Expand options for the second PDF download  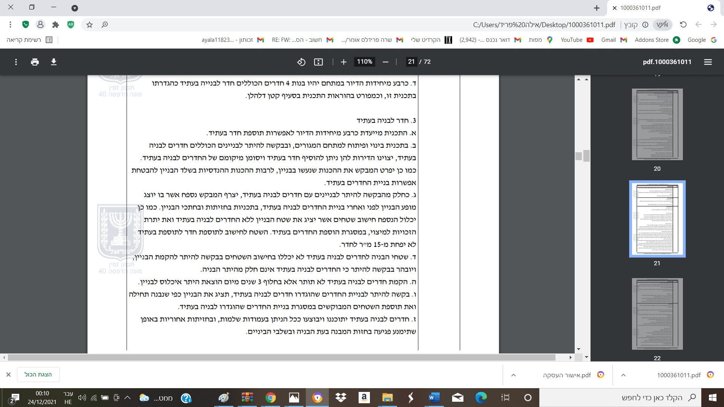pyautogui.click(x=514, y=375)
